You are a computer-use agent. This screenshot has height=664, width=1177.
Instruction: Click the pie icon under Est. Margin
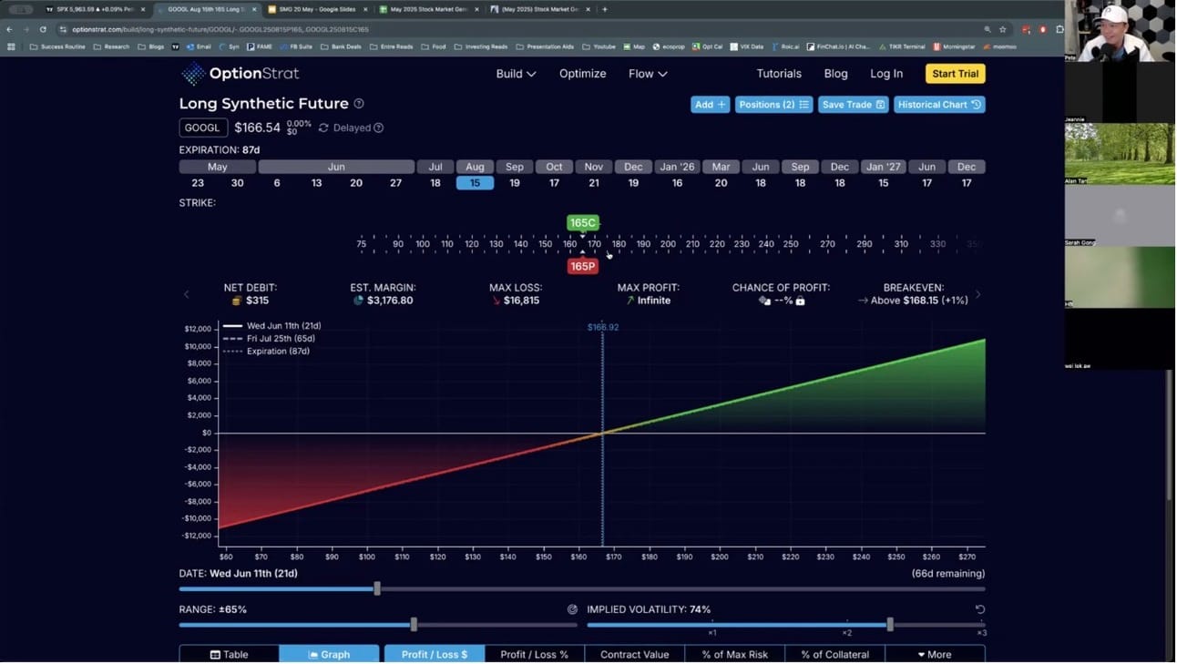pos(358,301)
